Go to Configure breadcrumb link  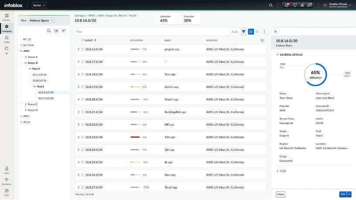80,16
